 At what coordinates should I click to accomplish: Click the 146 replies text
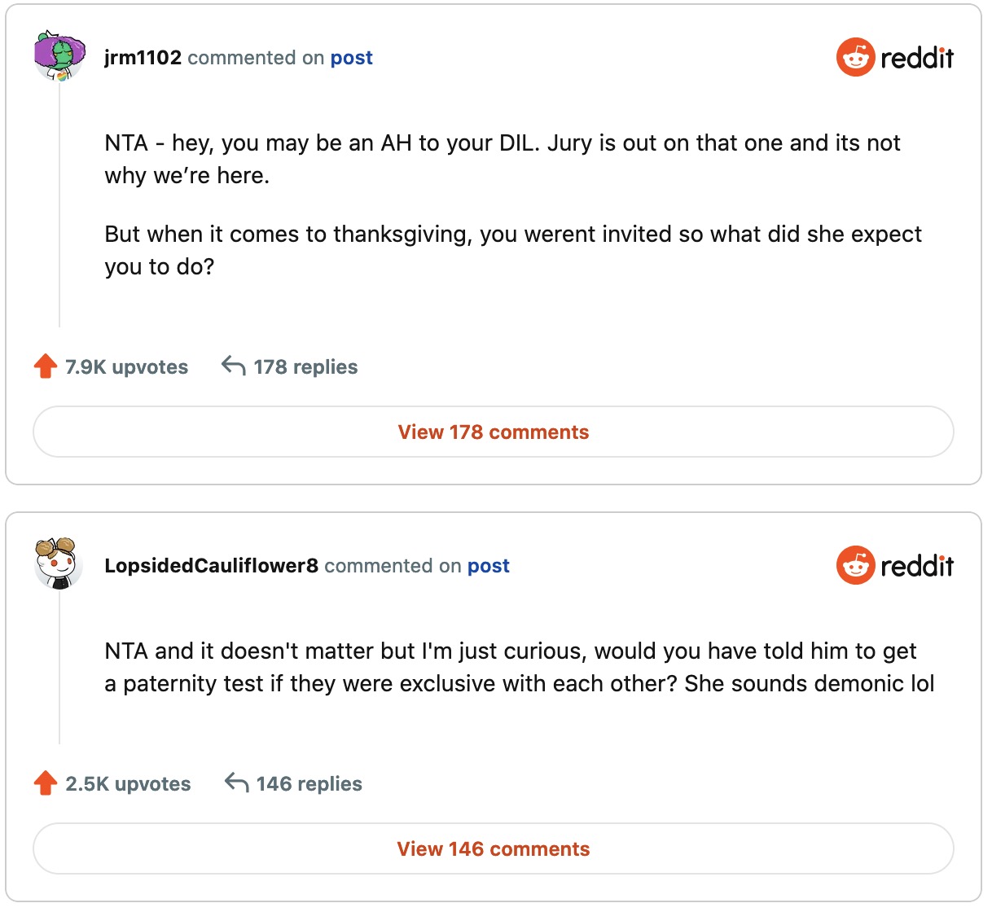309,784
